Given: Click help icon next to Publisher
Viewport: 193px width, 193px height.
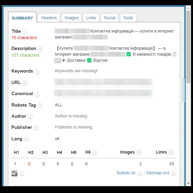Looking at the screenshot, I should click(36, 128).
